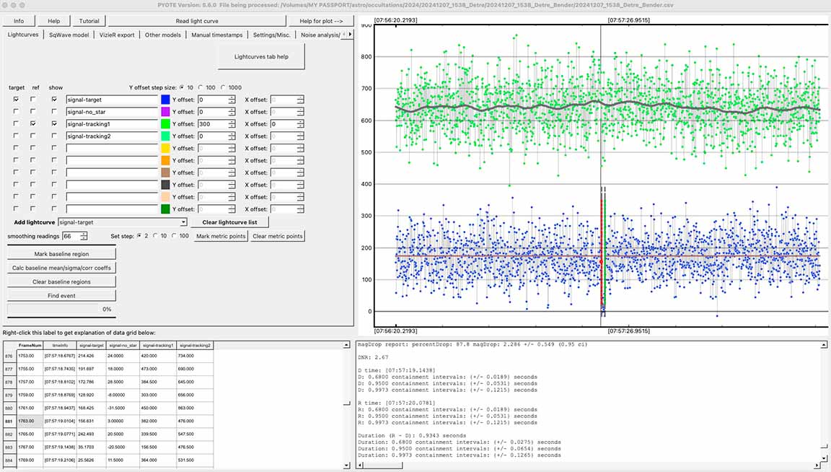Click the Help button beside Info
Image resolution: width=831 pixels, height=472 pixels.
point(54,21)
